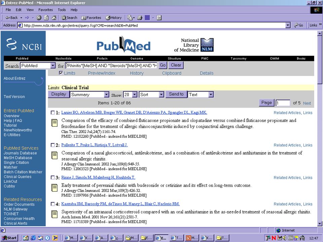Screen dimensions: 323x242
Task: Open the document icon for article 3
Action: click(55, 188)
